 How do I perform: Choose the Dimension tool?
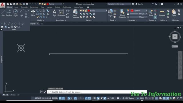pyautogui.click(x=61, y=13)
